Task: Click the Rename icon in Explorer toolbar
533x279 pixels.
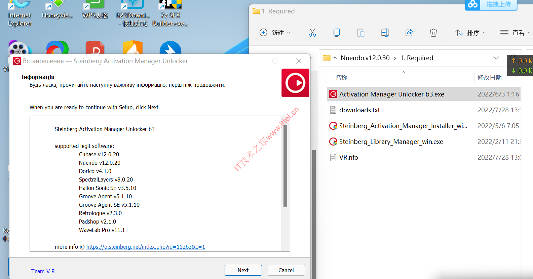Action: click(385, 33)
